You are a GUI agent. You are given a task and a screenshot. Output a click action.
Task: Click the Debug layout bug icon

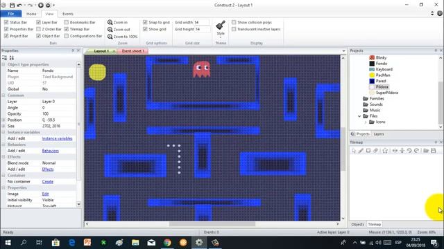pyautogui.click(x=48, y=5)
